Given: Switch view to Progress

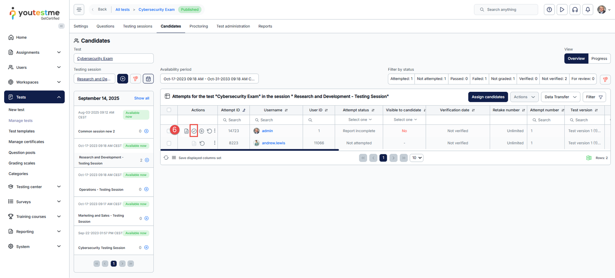Looking at the screenshot, I should [599, 59].
